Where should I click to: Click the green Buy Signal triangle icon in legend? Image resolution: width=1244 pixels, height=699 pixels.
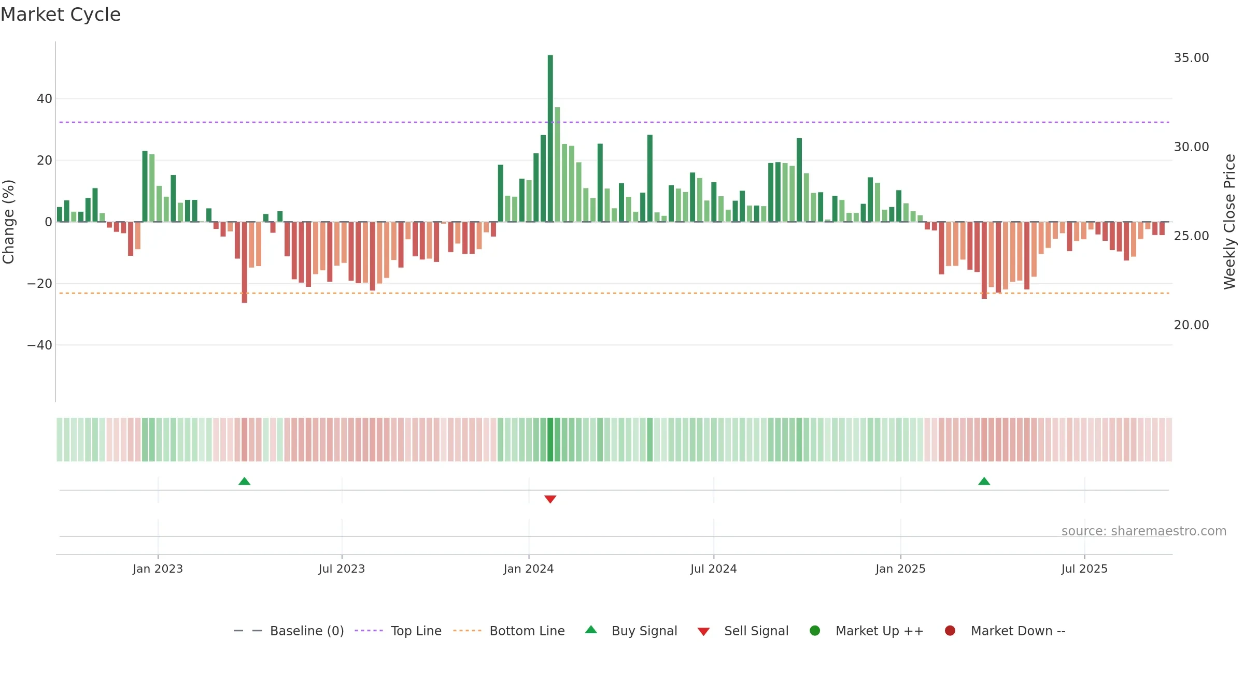[x=591, y=630]
